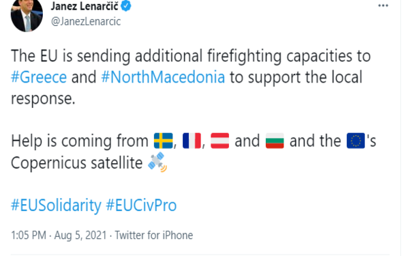Click the Bulgaria flag emoji
Screen dimensions: 409x256
pyautogui.click(x=275, y=141)
